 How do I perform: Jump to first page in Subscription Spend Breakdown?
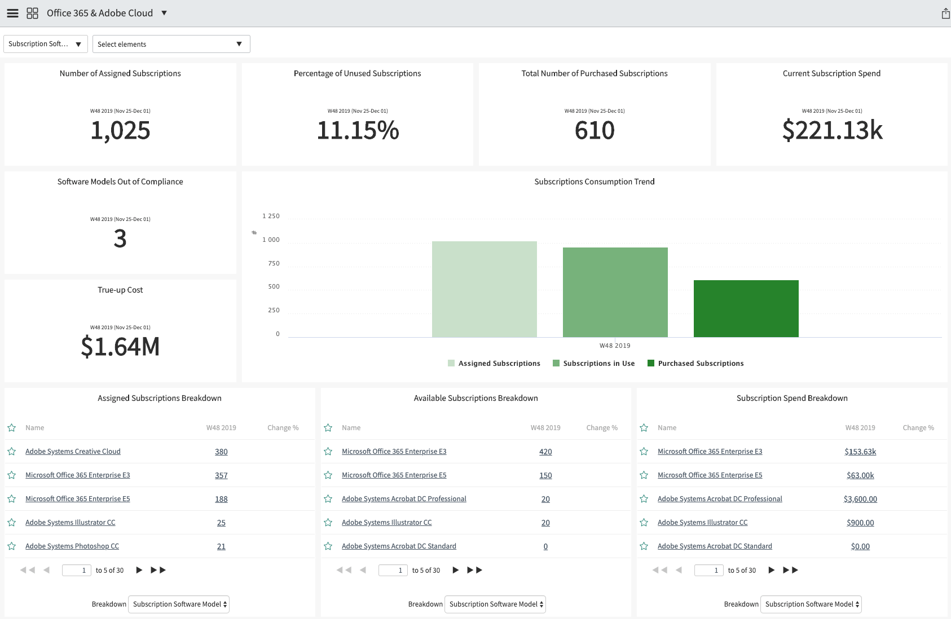[x=660, y=570]
